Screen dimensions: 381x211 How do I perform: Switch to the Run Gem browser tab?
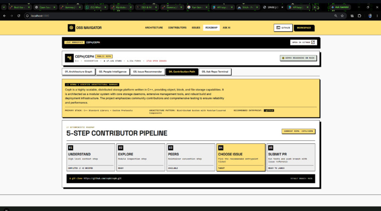tap(197, 7)
